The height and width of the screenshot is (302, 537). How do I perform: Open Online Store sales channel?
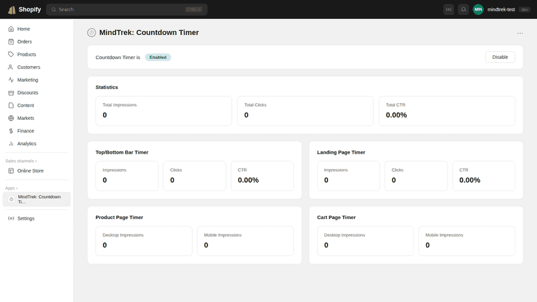coord(37,171)
